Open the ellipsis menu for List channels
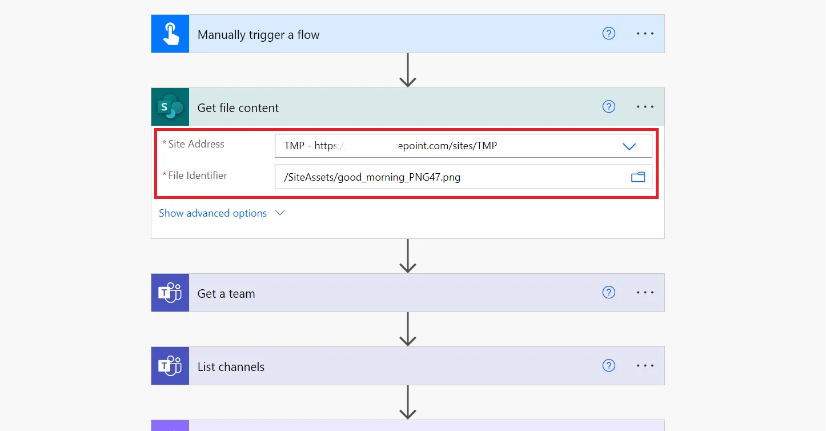Image resolution: width=826 pixels, height=431 pixels. click(645, 366)
